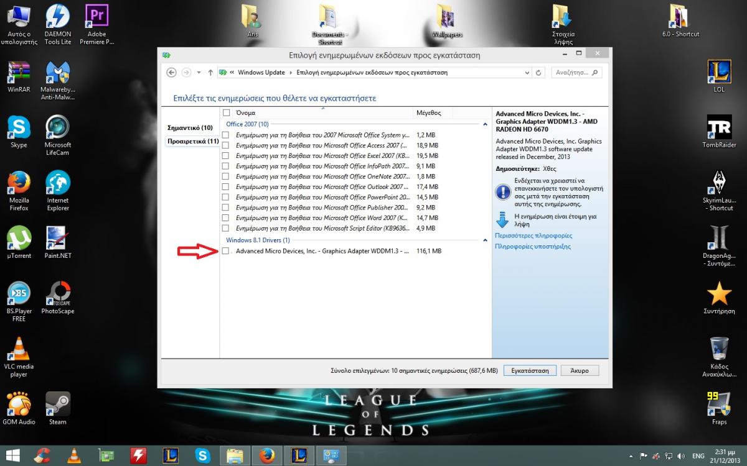The width and height of the screenshot is (747, 466).
Task: Click the Άκυρο cancel button
Action: [580, 370]
